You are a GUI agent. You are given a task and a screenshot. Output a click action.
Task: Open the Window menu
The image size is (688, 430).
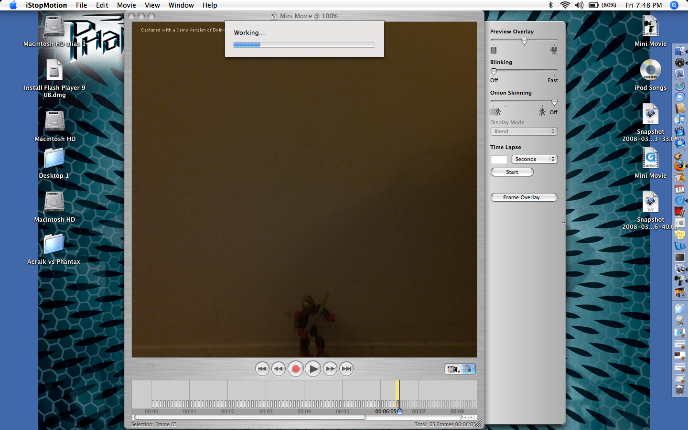181,5
